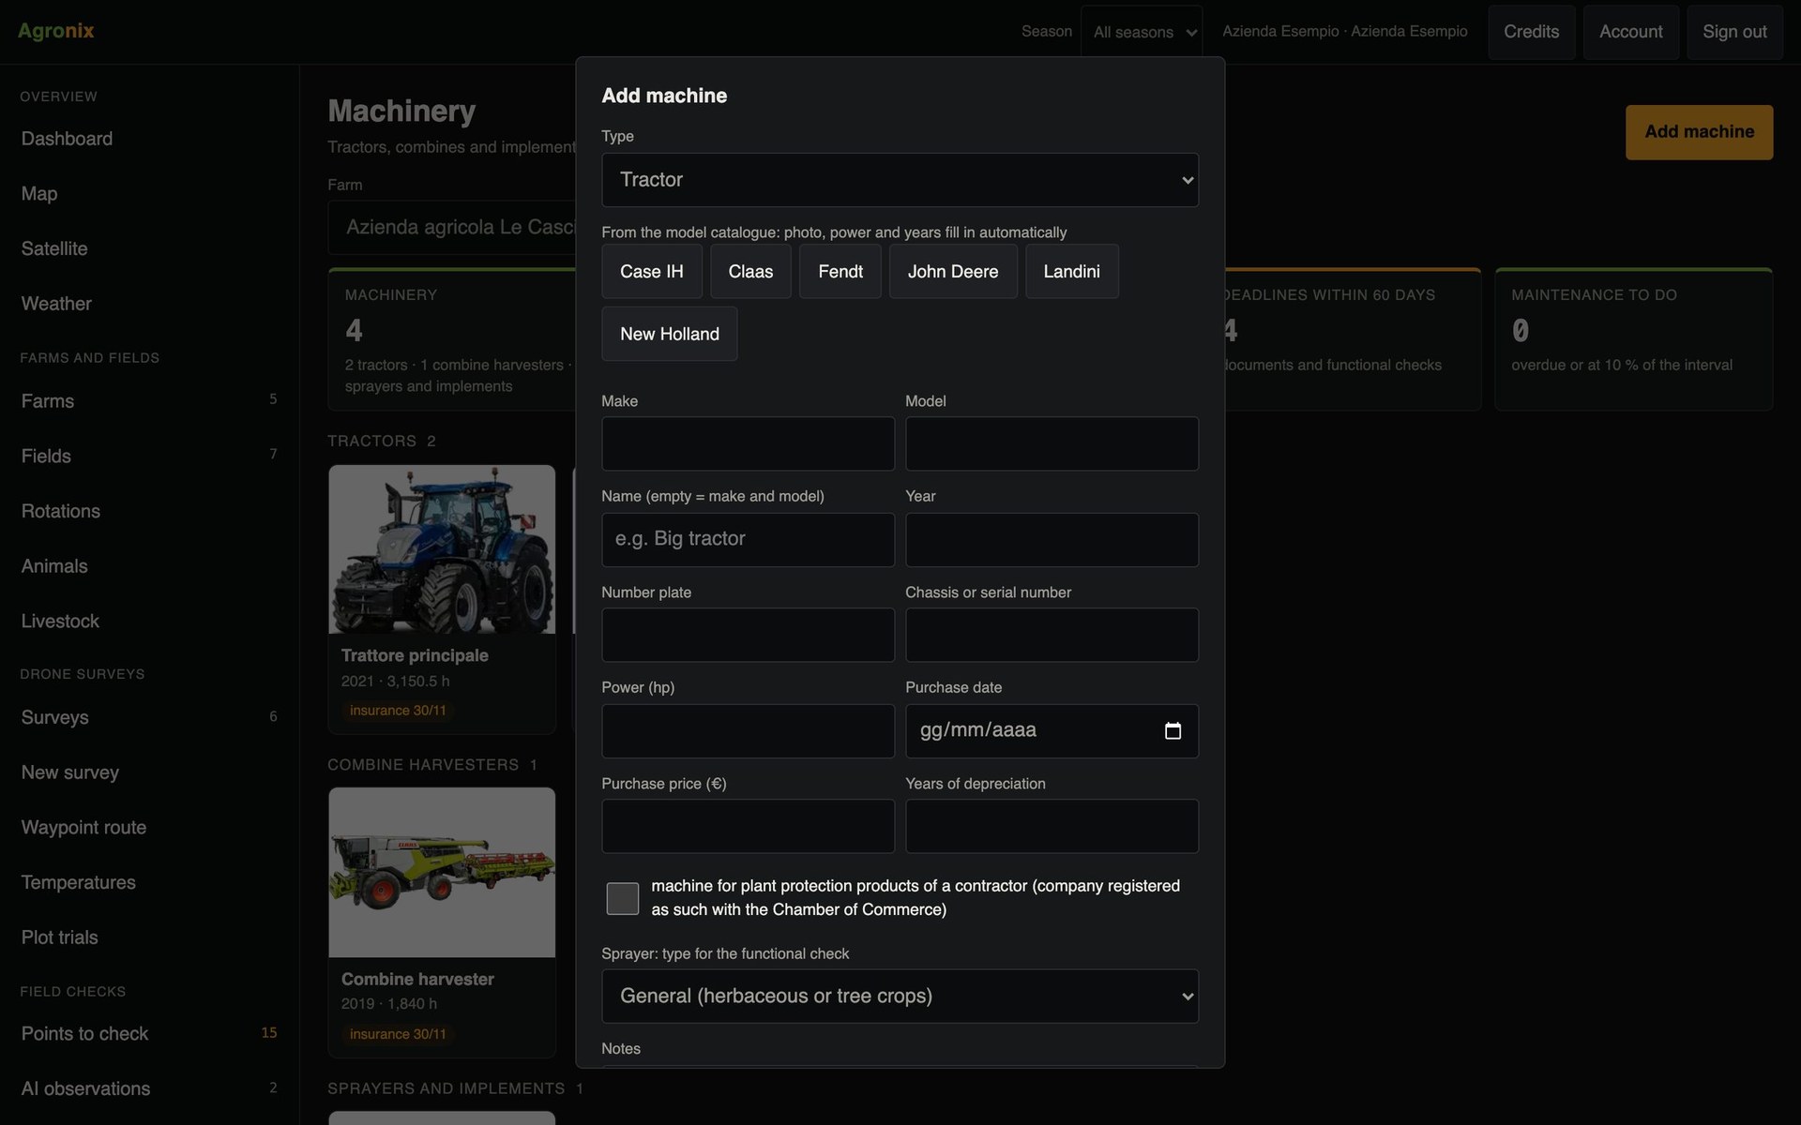Tick the plant protection contractor checkbox

tap(623, 898)
